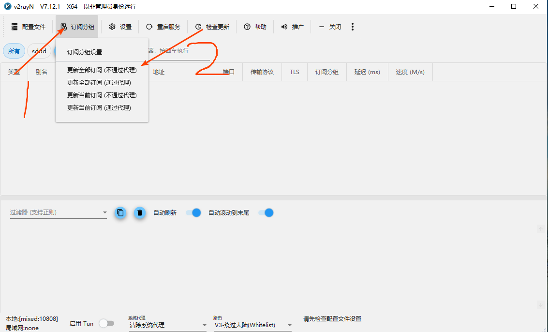The width and height of the screenshot is (548, 332).
Task: Minimize the v2rayN window
Action: coord(492,6)
